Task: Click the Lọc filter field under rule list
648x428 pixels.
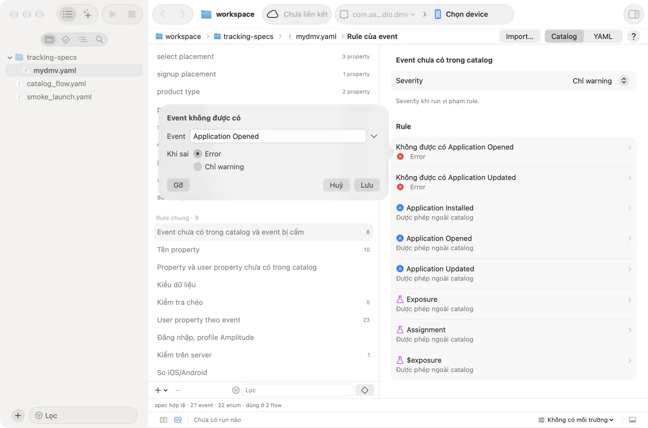Action: [x=298, y=390]
